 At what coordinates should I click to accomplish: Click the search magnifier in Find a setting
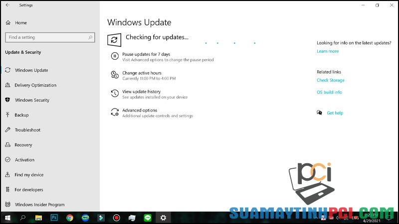tap(90, 37)
